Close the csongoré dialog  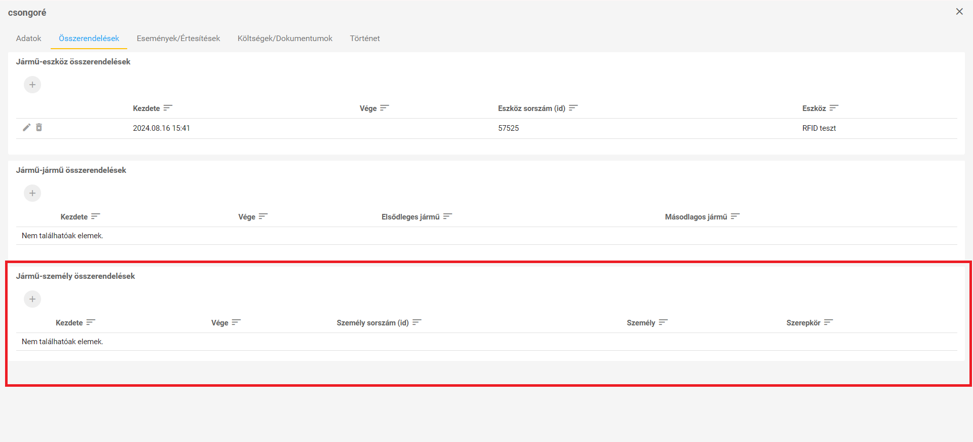tap(959, 12)
